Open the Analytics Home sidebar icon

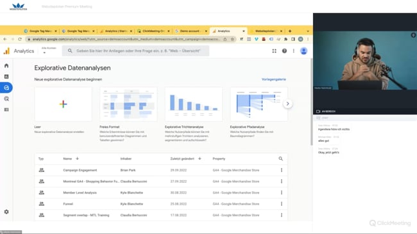(x=6, y=65)
